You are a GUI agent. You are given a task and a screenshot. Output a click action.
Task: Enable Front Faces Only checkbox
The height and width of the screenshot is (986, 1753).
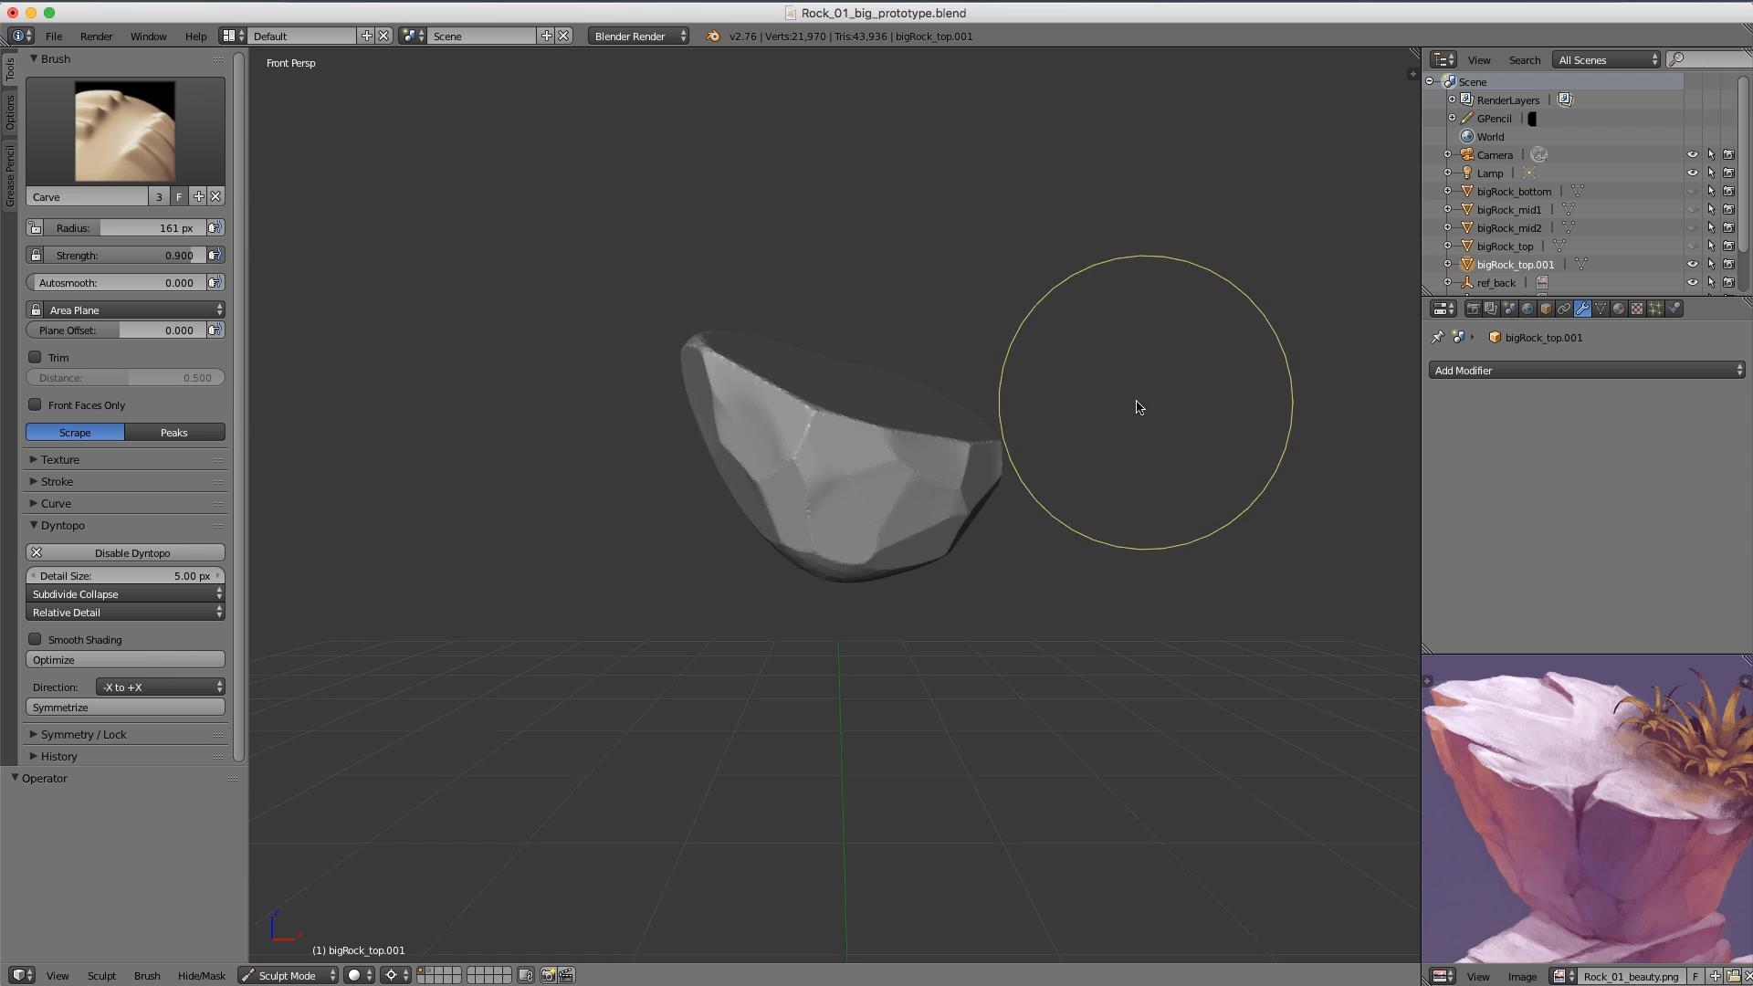(35, 404)
